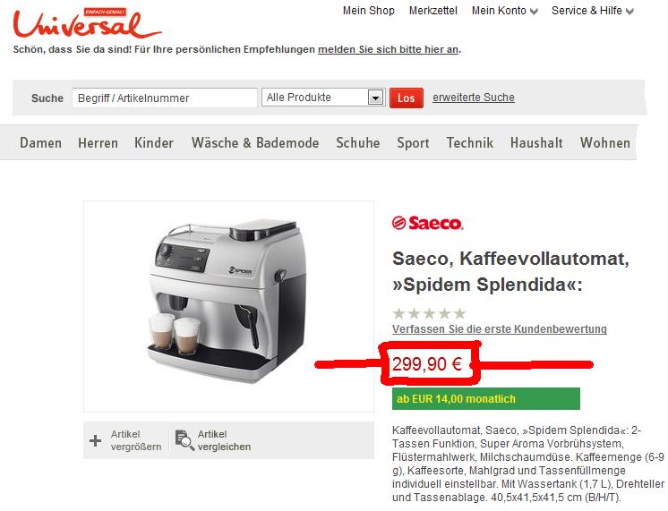
Task: Expand the Mein Konto menu
Action: [504, 11]
